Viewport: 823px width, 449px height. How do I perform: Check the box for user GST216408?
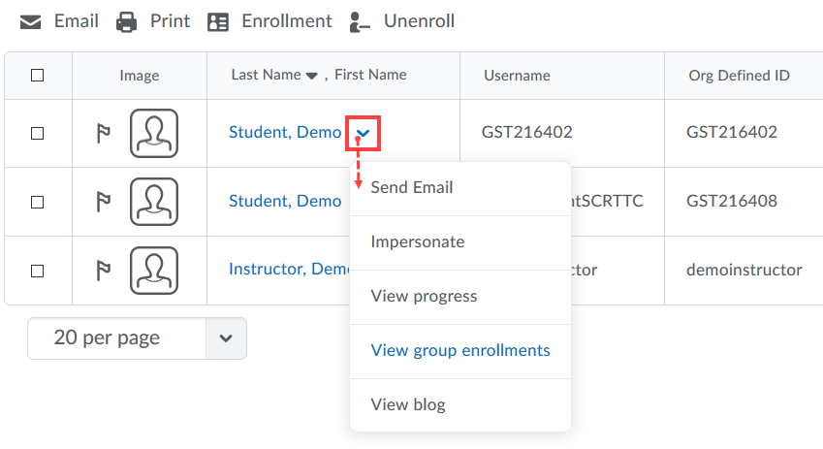(x=37, y=202)
